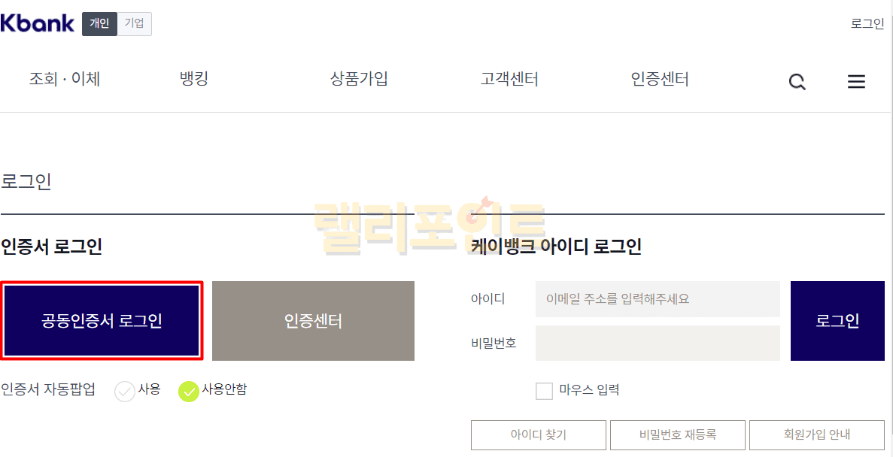The width and height of the screenshot is (893, 457).
Task: Open the 조회 · 이체 menu
Action: click(65, 79)
